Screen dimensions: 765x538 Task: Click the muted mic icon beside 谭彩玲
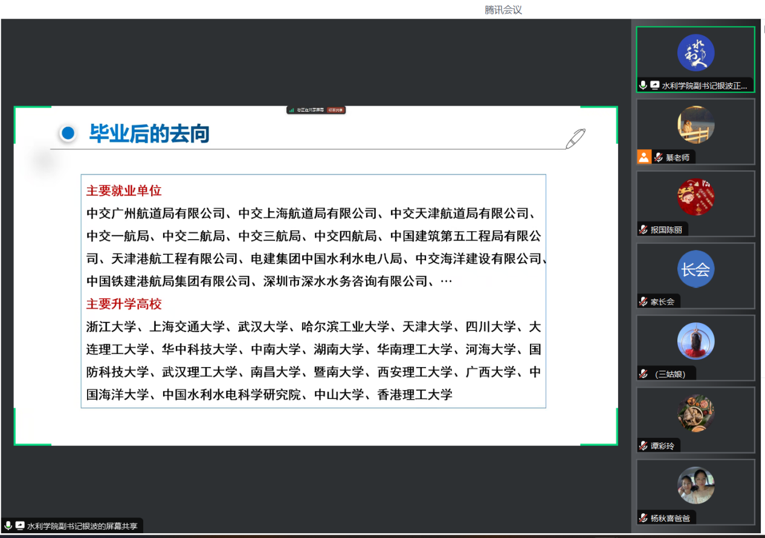644,446
